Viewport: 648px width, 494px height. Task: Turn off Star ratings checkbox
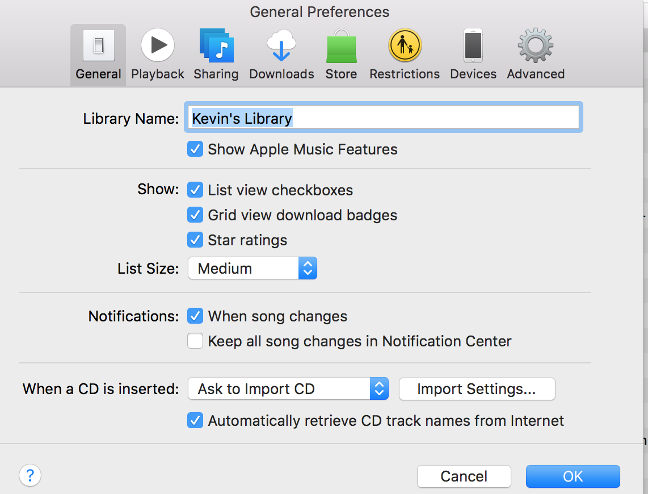(195, 240)
